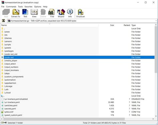Select the .\.storage folder
Viewport: 158px width, 125px height.
click(8, 86)
